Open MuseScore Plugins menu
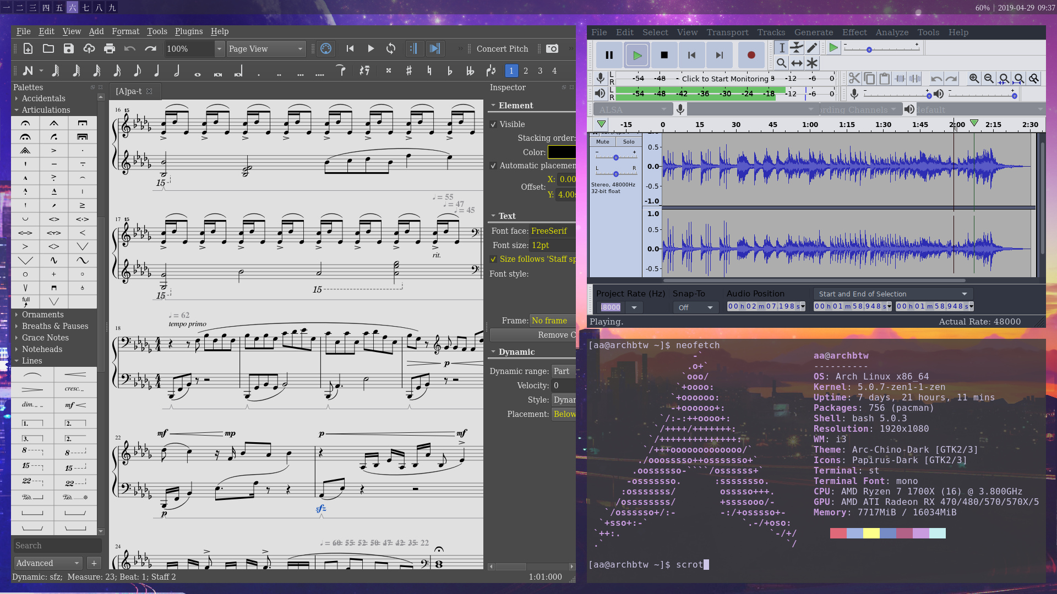The height and width of the screenshot is (594, 1057). click(188, 31)
